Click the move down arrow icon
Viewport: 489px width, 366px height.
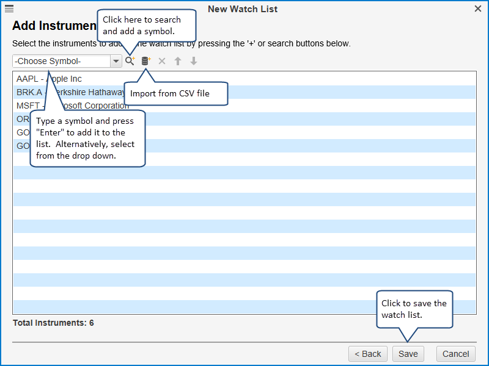pyautogui.click(x=194, y=61)
